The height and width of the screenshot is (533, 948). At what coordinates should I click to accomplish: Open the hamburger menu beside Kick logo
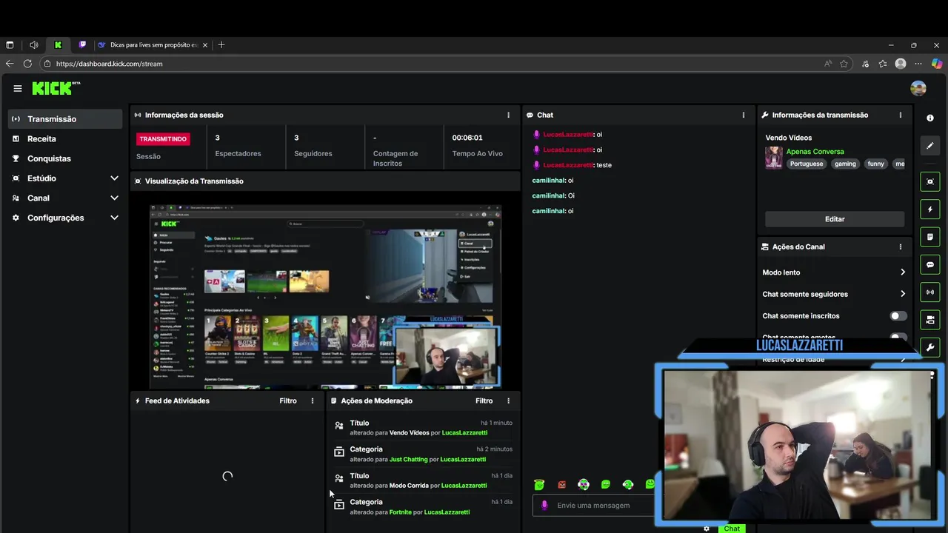coord(18,88)
